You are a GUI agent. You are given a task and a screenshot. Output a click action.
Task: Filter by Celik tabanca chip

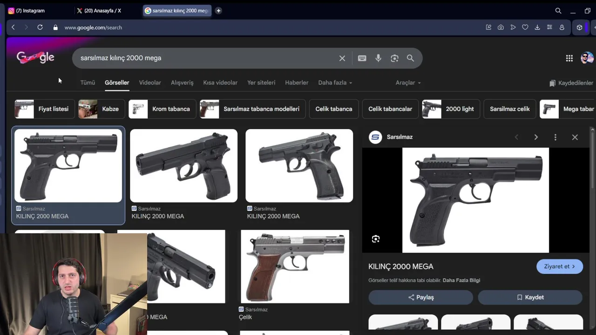point(334,109)
